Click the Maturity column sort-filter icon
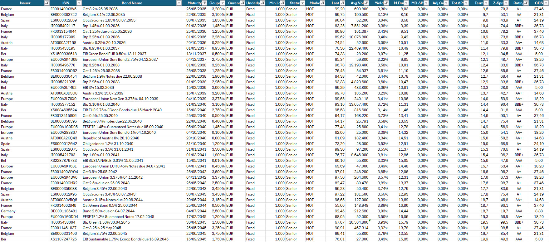Viewport: 549px width, 242px height. [204, 3]
